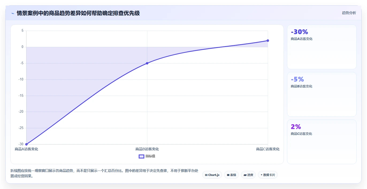Click the -5% value card
367x189 pixels.
click(322, 94)
